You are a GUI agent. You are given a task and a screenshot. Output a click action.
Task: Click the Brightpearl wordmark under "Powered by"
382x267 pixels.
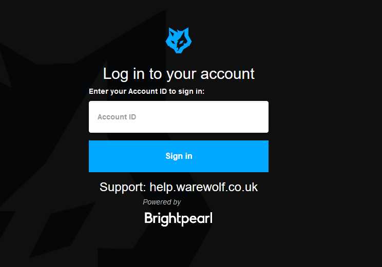[179, 219]
